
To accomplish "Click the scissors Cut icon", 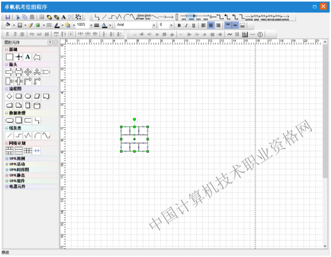I will click(x=18, y=17).
